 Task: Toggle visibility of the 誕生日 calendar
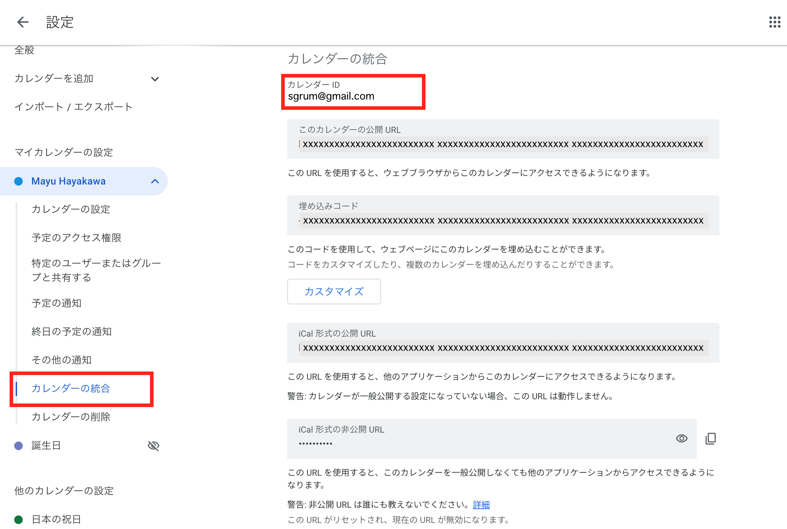(x=154, y=445)
